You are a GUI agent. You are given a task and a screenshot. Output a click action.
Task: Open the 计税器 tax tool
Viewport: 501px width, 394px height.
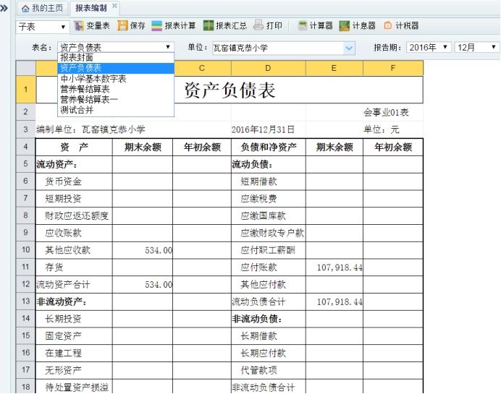pos(401,25)
